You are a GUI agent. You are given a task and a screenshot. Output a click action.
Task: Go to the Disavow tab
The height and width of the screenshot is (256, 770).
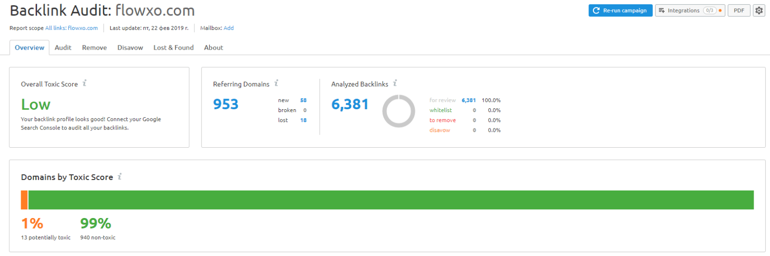[130, 48]
